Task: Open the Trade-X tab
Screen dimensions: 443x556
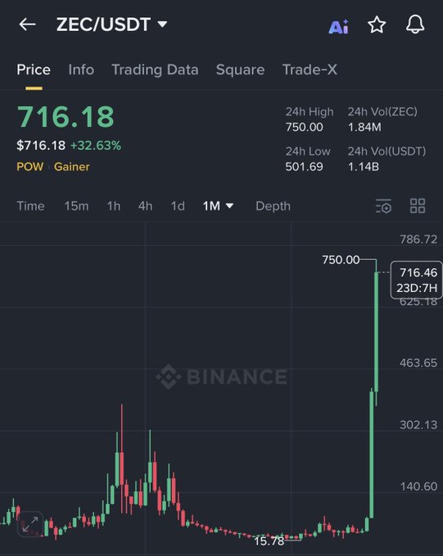Action: (x=310, y=69)
